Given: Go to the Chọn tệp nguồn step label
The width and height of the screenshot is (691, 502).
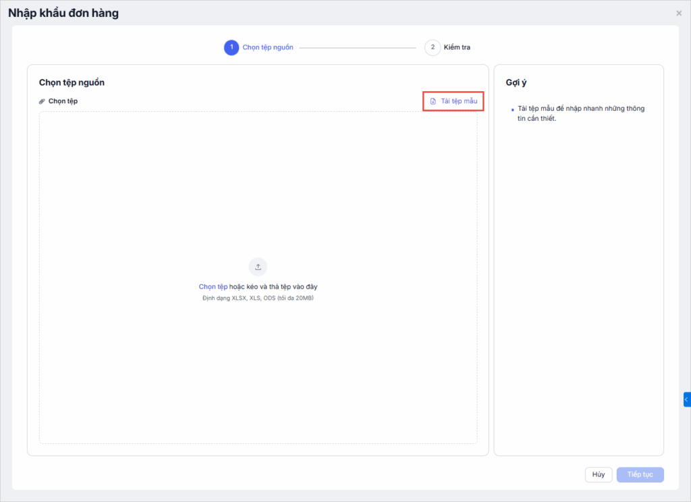Looking at the screenshot, I should pos(268,47).
